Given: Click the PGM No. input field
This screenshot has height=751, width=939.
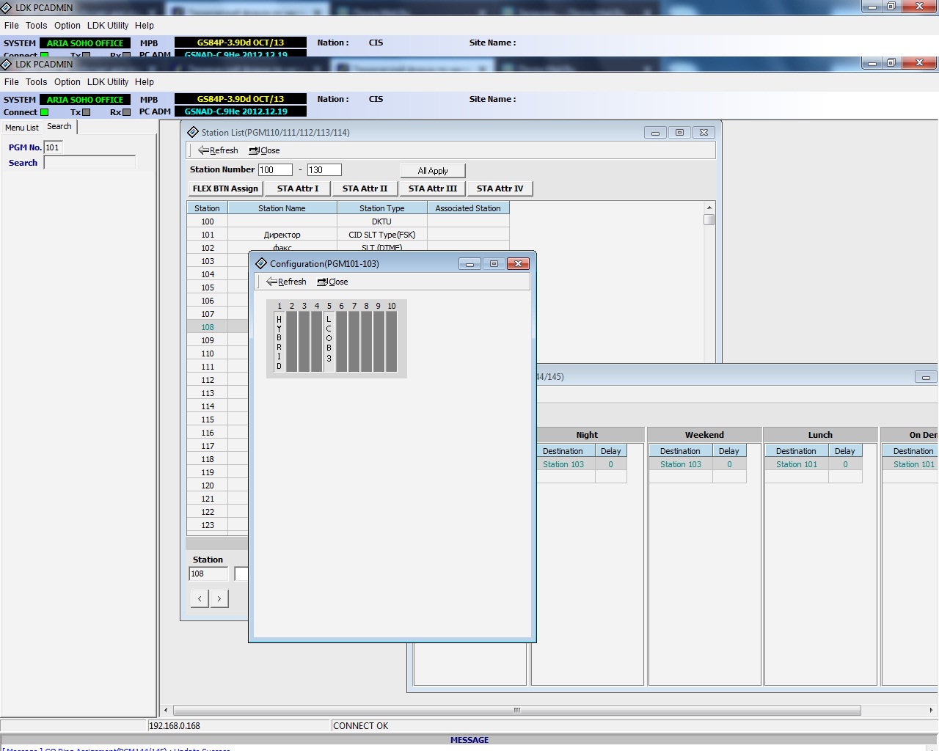Looking at the screenshot, I should pos(53,147).
